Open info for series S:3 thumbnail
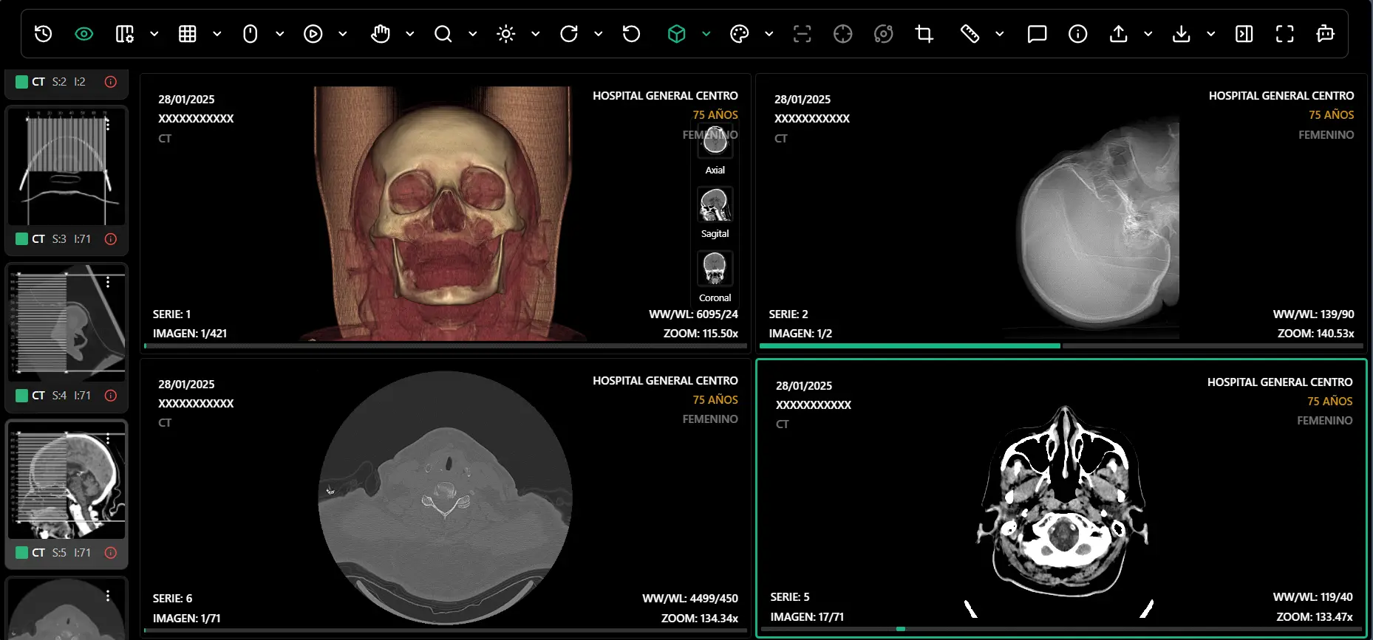The height and width of the screenshot is (640, 1373). coord(111,239)
